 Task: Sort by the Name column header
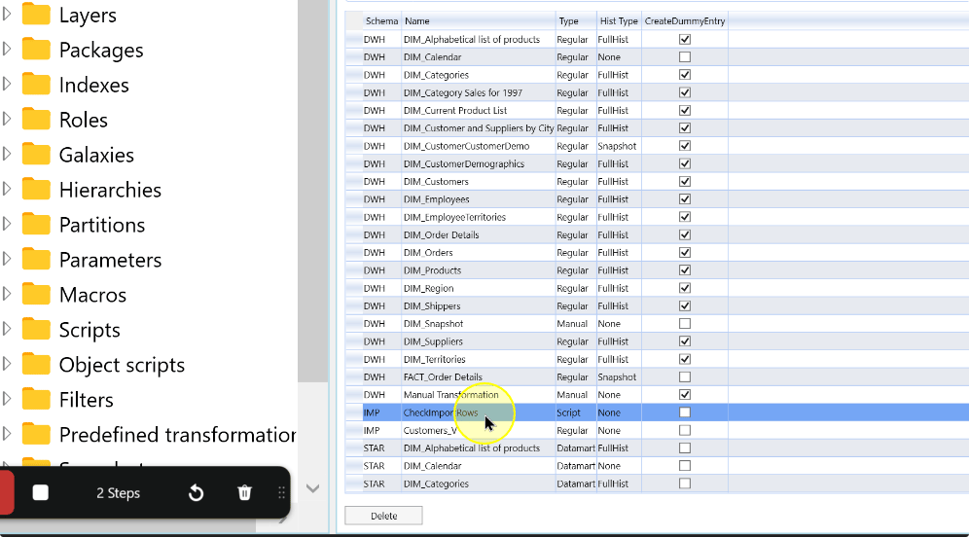(x=479, y=21)
